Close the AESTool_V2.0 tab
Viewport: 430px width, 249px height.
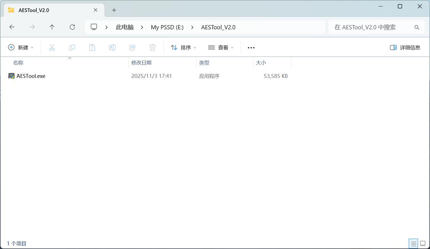[96, 10]
